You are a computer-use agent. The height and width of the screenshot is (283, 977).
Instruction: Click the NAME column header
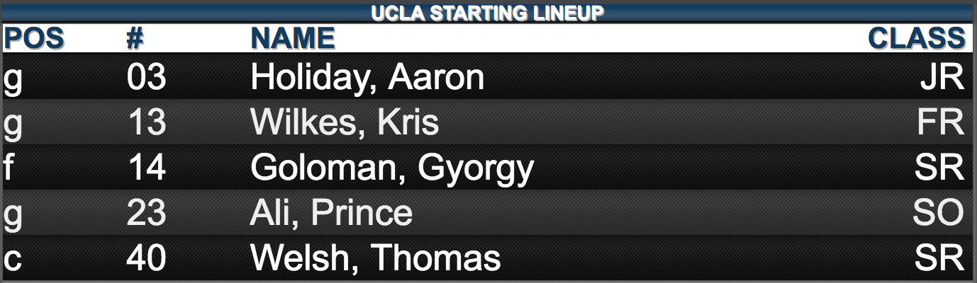coord(292,39)
